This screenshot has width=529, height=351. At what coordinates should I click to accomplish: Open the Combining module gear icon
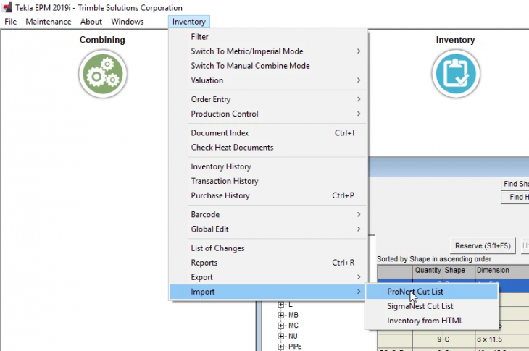(x=103, y=74)
